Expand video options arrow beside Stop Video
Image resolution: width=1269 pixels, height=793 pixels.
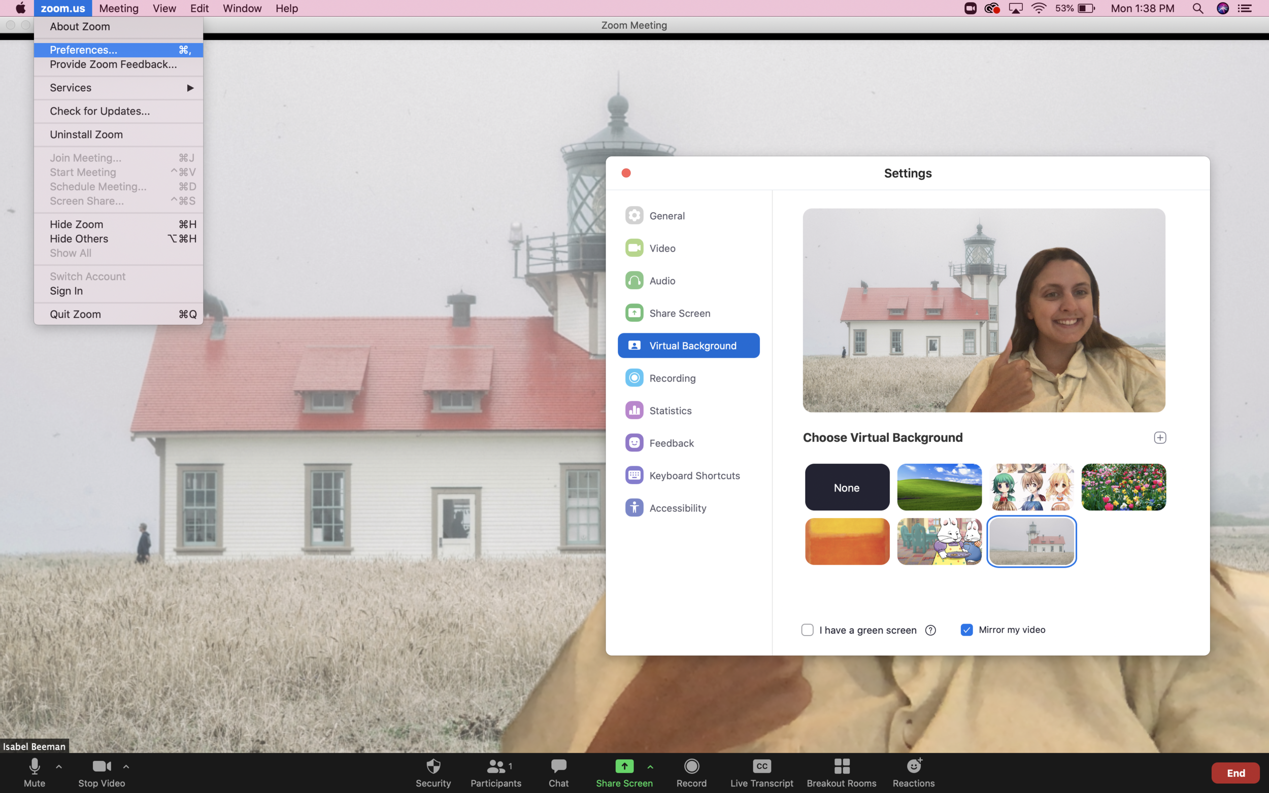126,766
